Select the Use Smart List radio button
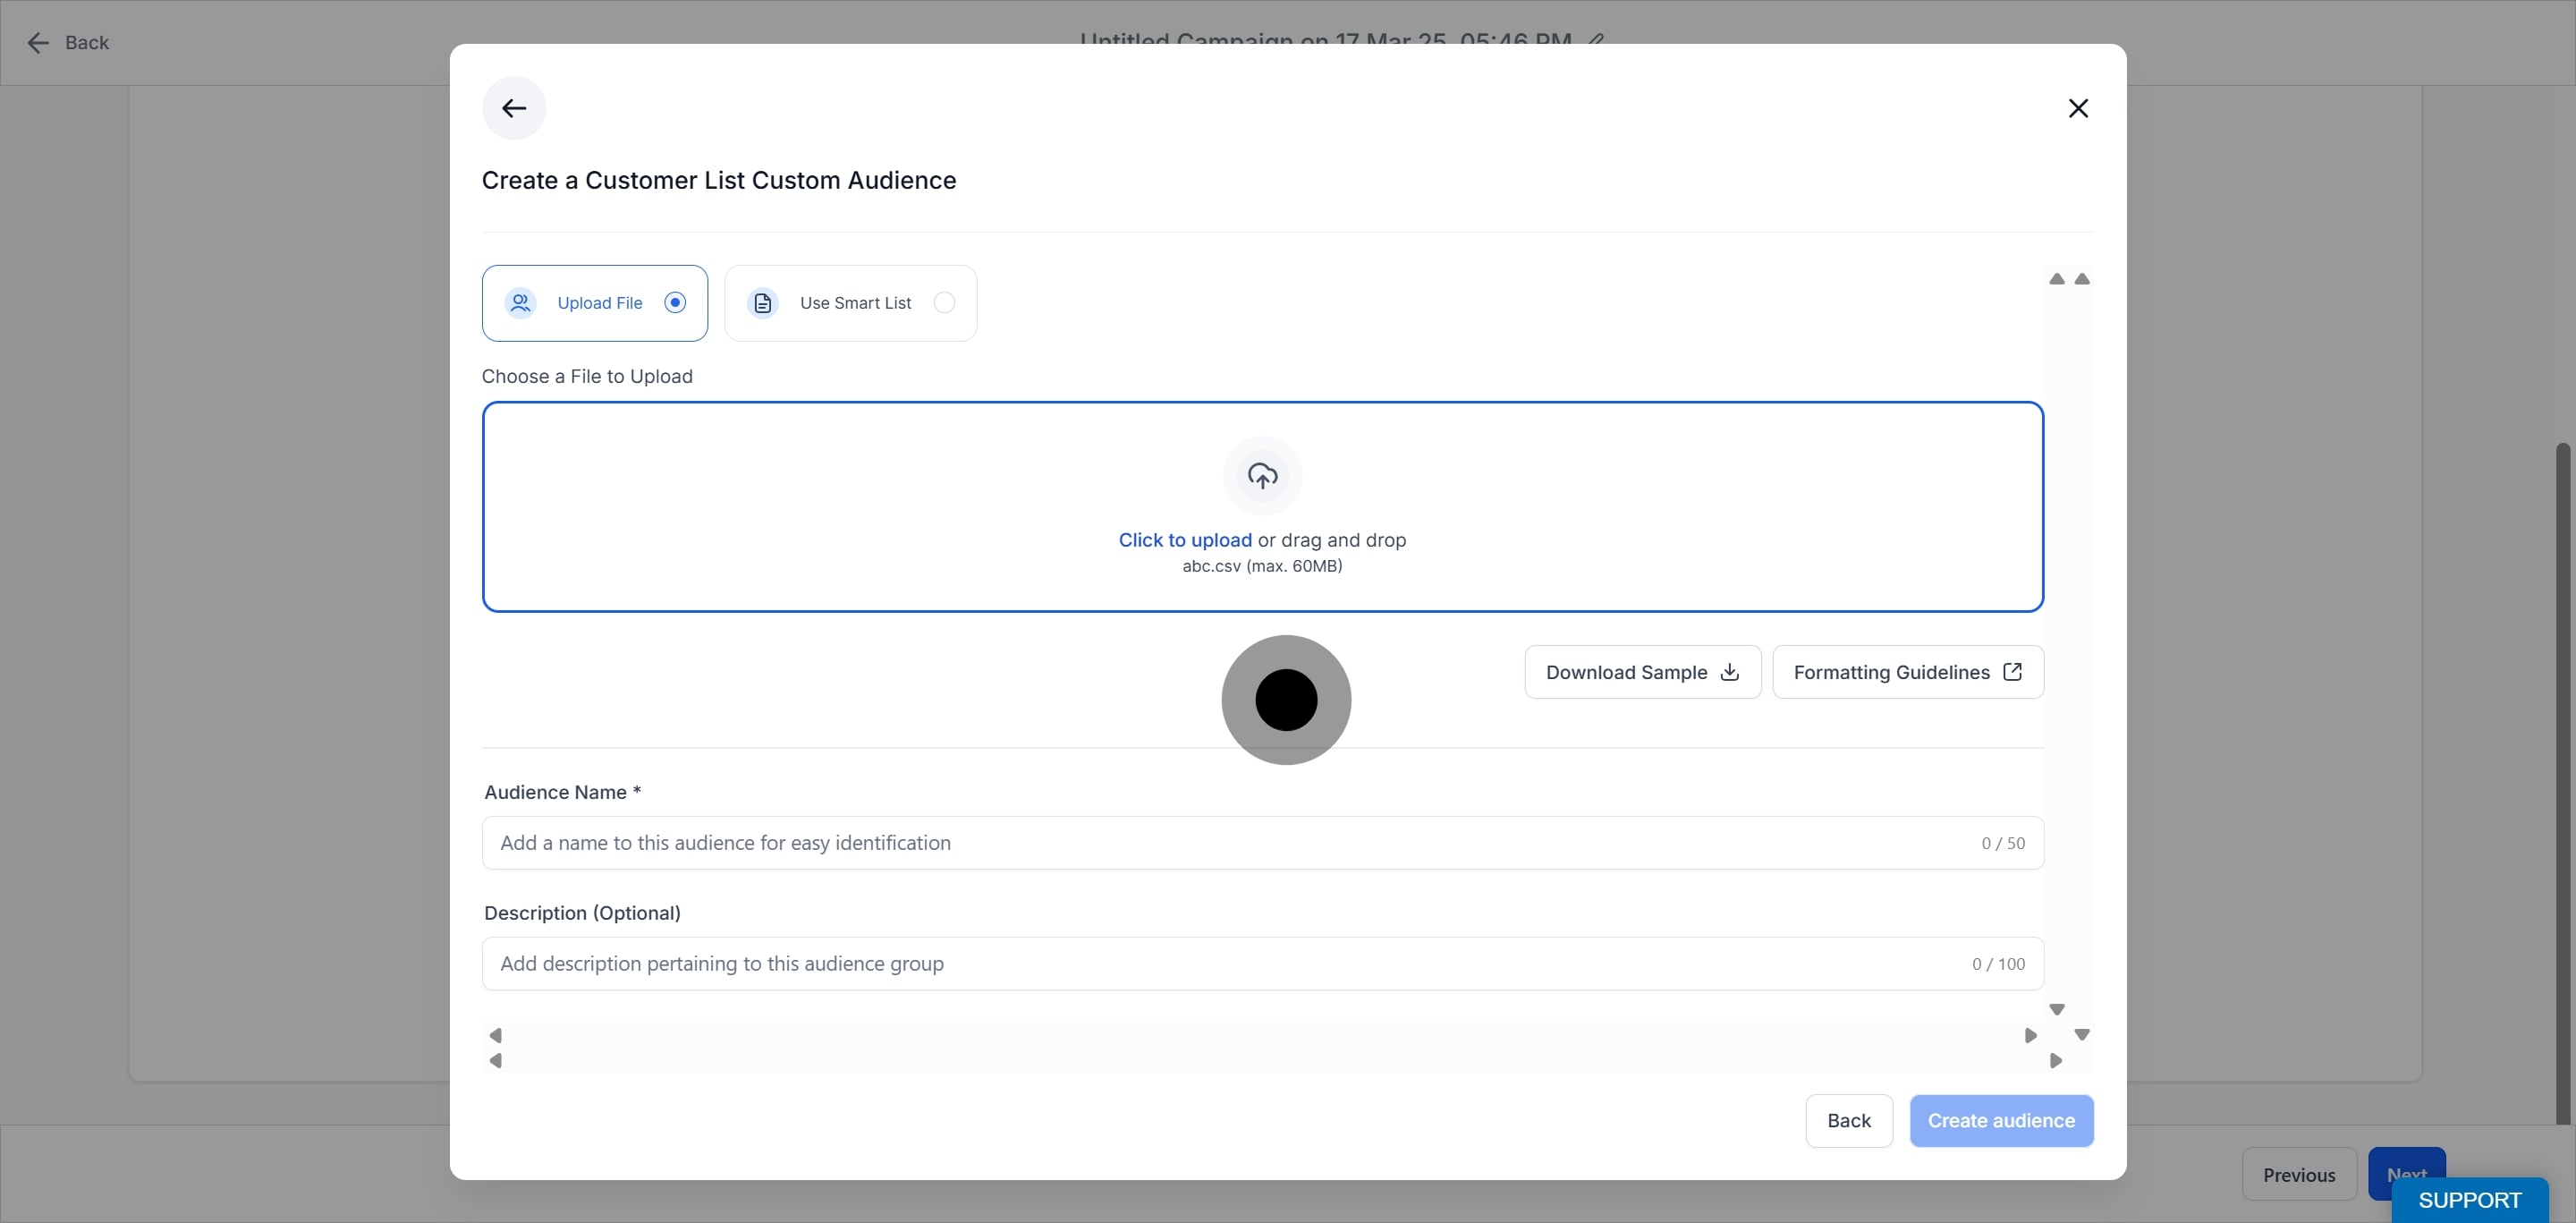The width and height of the screenshot is (2576, 1223). pos(944,302)
